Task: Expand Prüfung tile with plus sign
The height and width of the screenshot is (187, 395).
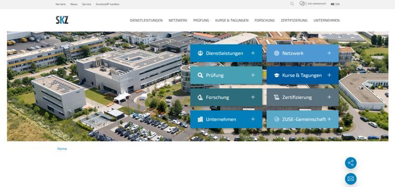Action: 253,75
